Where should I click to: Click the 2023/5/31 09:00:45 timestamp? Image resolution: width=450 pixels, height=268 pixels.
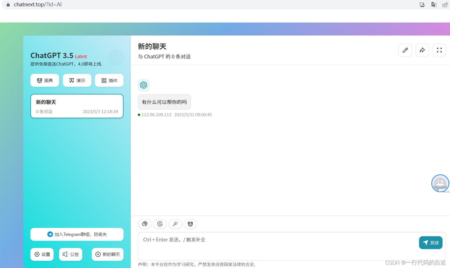click(x=193, y=115)
